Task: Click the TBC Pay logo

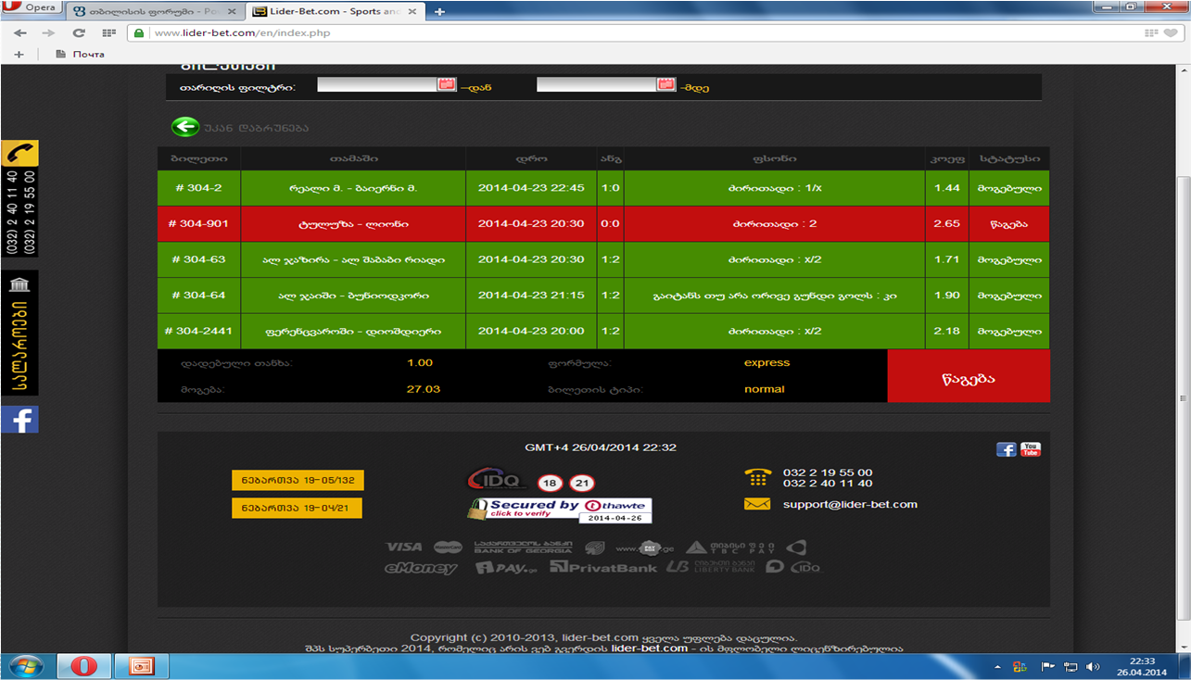Action: click(x=732, y=547)
